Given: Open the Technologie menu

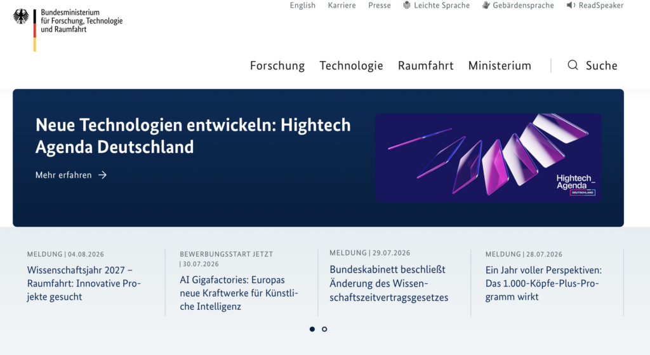Looking at the screenshot, I should (x=351, y=65).
